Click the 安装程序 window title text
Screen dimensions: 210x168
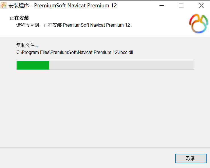[x=19, y=6]
